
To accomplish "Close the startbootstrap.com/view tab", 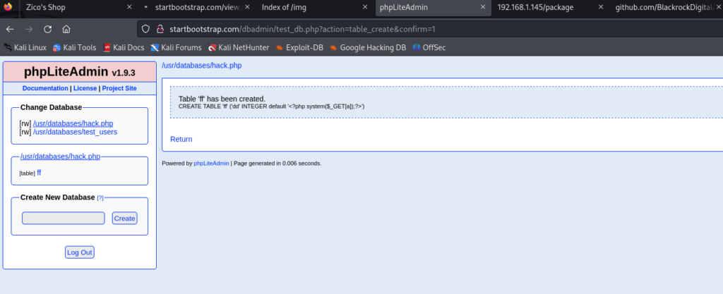I will (x=247, y=7).
